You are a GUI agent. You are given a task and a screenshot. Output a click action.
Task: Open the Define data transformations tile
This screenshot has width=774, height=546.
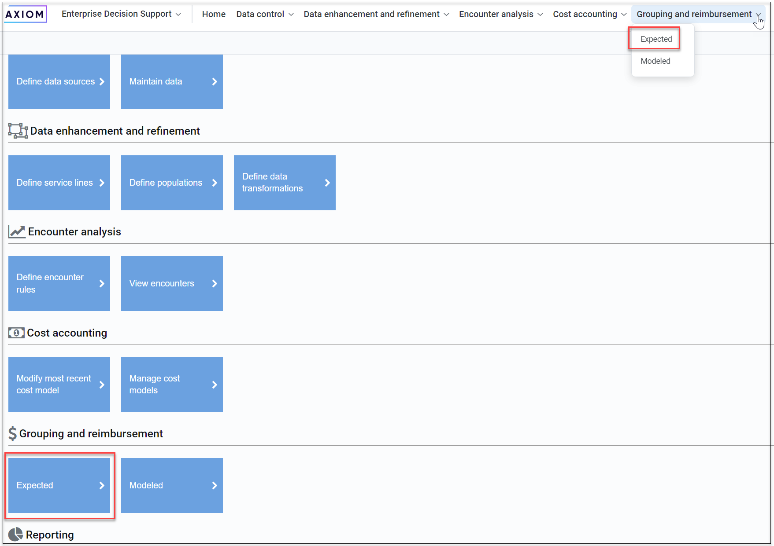pos(285,183)
